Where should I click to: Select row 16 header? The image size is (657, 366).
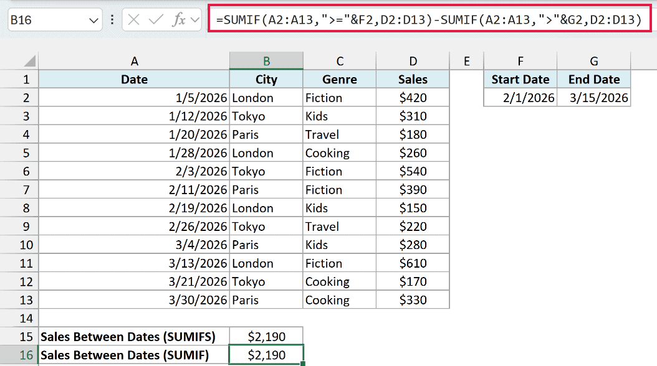click(x=19, y=355)
